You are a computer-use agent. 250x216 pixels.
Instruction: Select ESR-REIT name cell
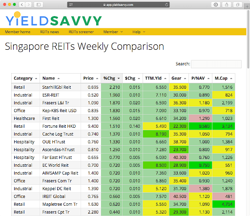pos(60,95)
